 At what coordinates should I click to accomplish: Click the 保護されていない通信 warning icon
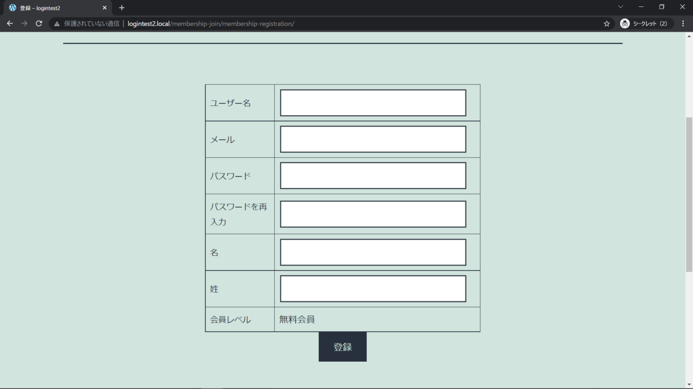pyautogui.click(x=56, y=24)
